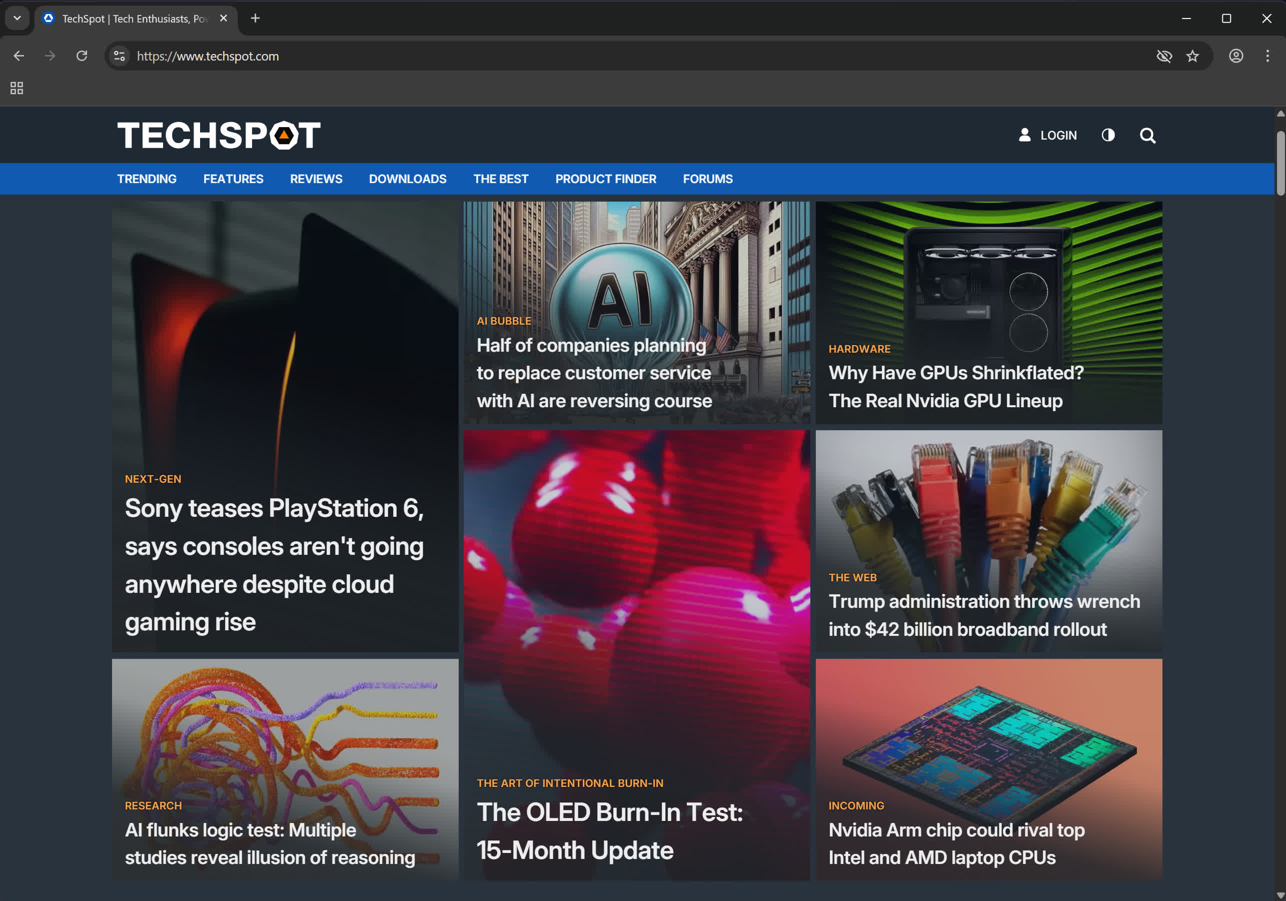Click the browser forward arrow
This screenshot has width=1286, height=901.
tap(50, 56)
